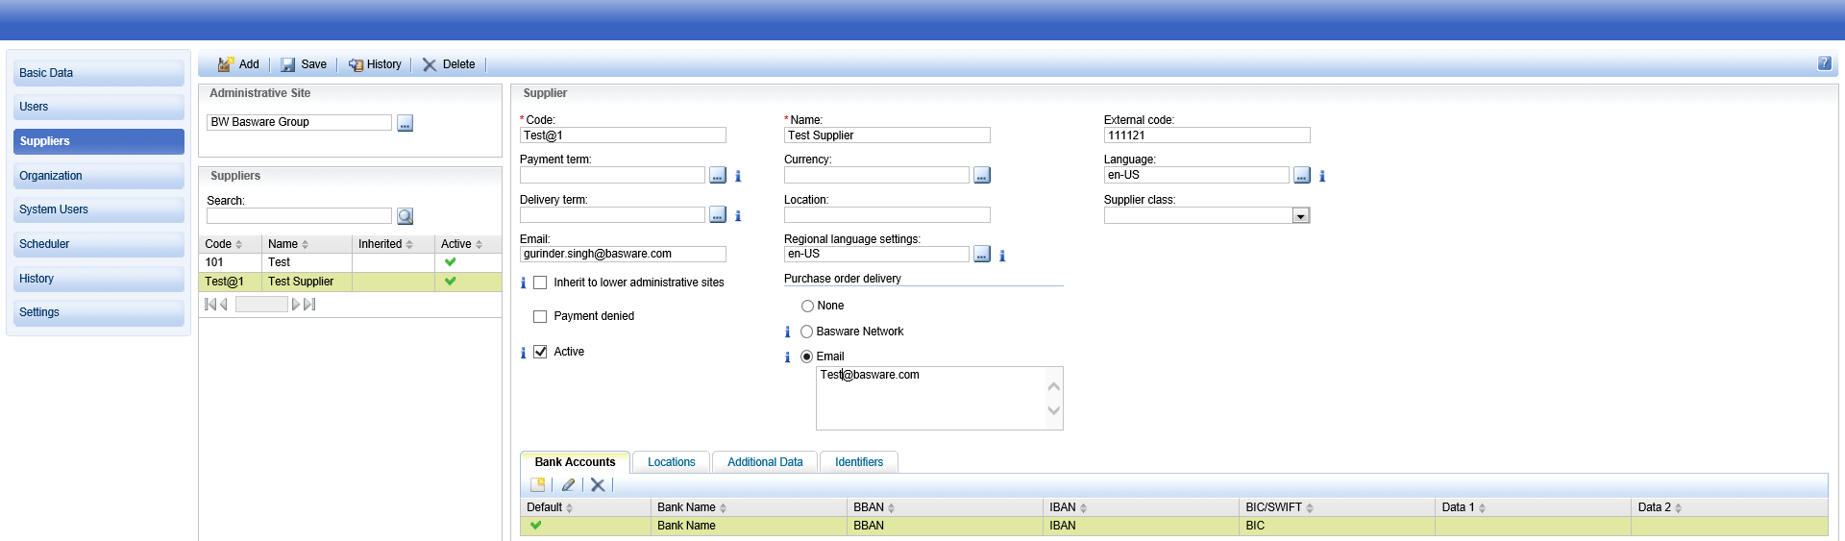Toggle Inherit to lower administrative sites checkbox
Screen dimensions: 1845x541
coord(540,283)
